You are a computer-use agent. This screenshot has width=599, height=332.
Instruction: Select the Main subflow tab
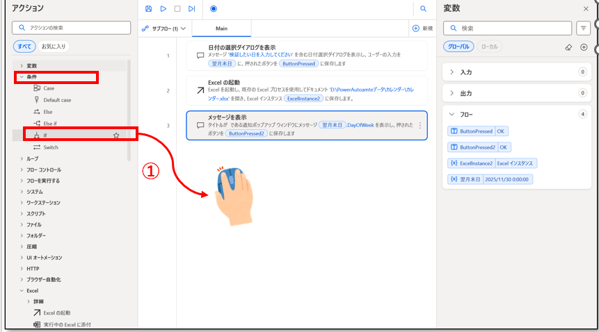(x=221, y=28)
